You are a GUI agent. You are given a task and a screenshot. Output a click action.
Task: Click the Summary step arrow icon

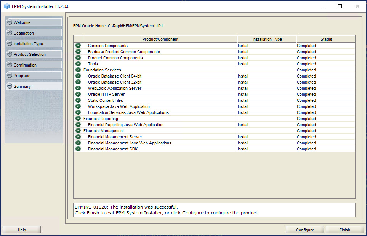click(x=10, y=86)
